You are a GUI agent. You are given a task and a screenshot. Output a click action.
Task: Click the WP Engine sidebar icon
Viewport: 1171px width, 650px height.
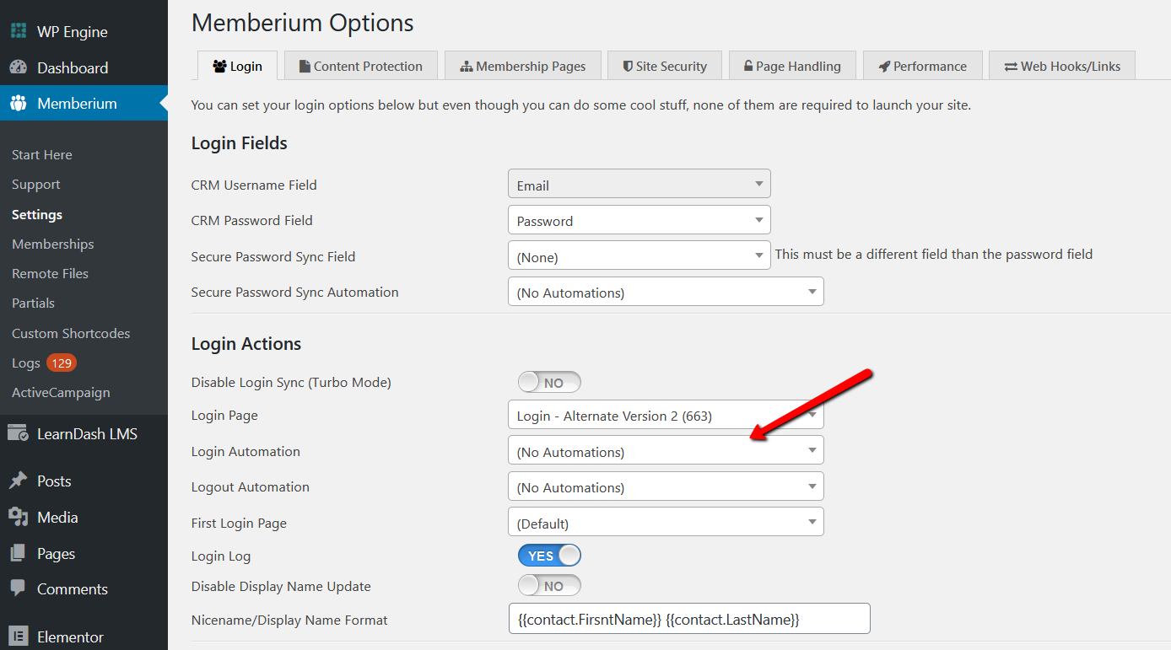[18, 31]
